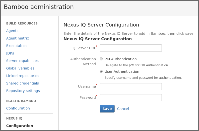The height and width of the screenshot is (131, 199).
Task: Click the PKI Authentication label
Action: [121, 59]
